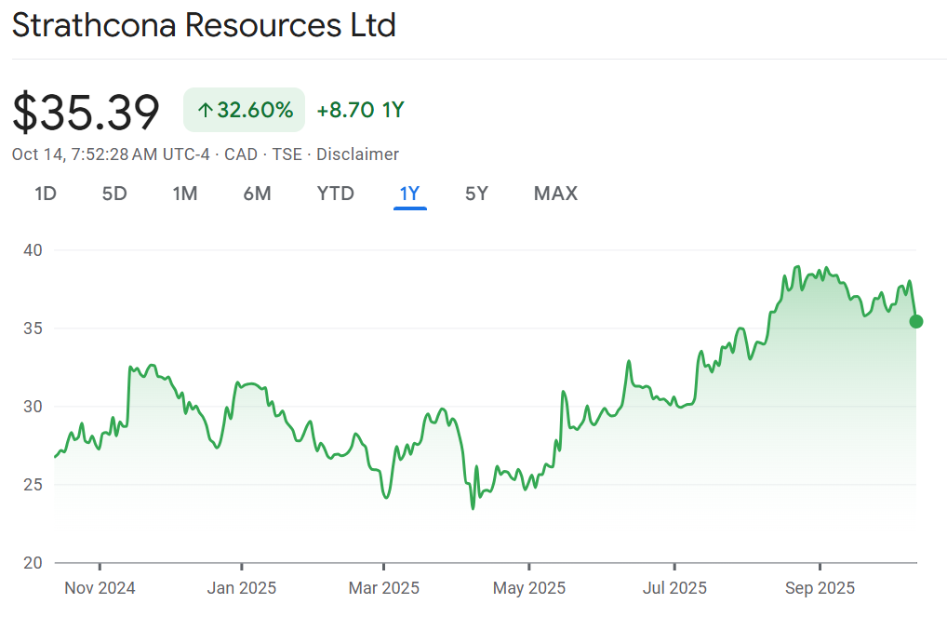Select the 5D chart range

point(113,194)
